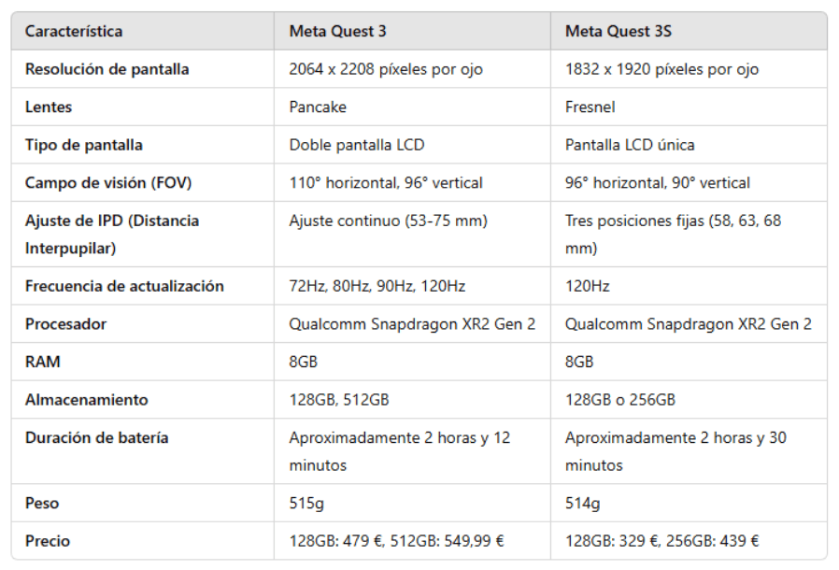Click the "Característica" column header
The width and height of the screenshot is (839, 570).
point(74,31)
